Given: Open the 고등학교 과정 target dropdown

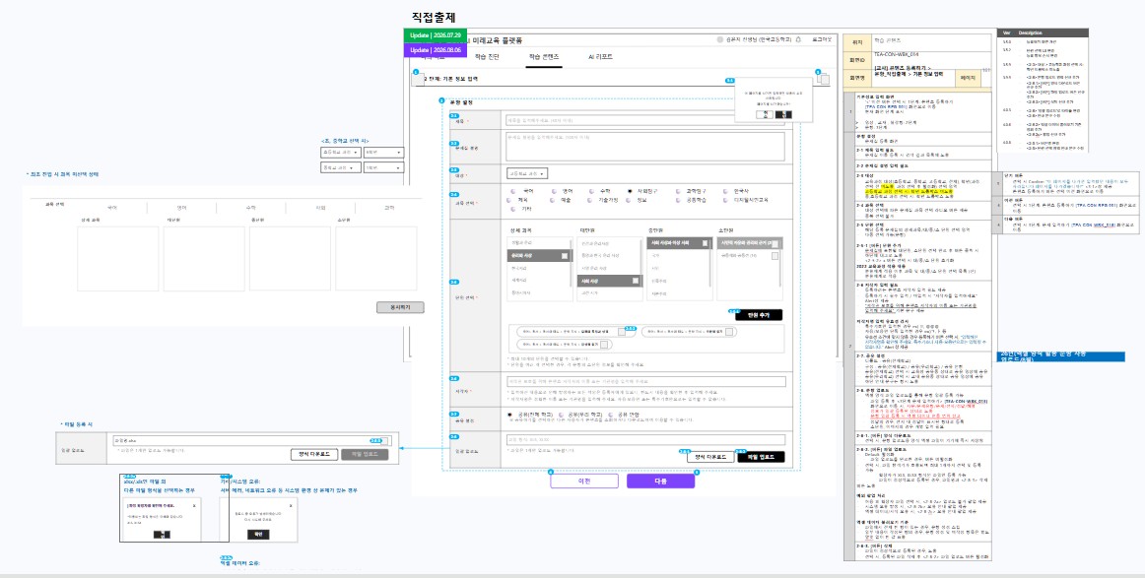Looking at the screenshot, I should point(527,173).
